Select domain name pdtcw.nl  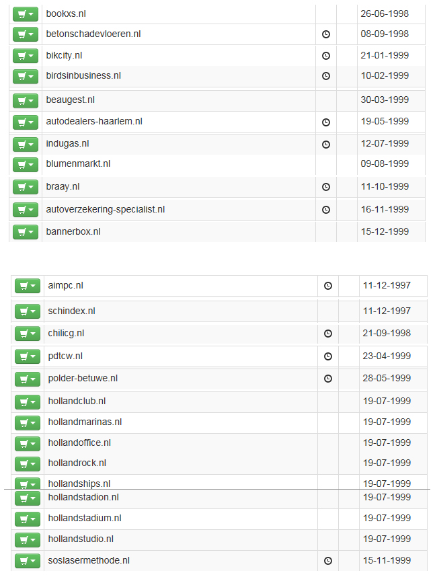65,356
